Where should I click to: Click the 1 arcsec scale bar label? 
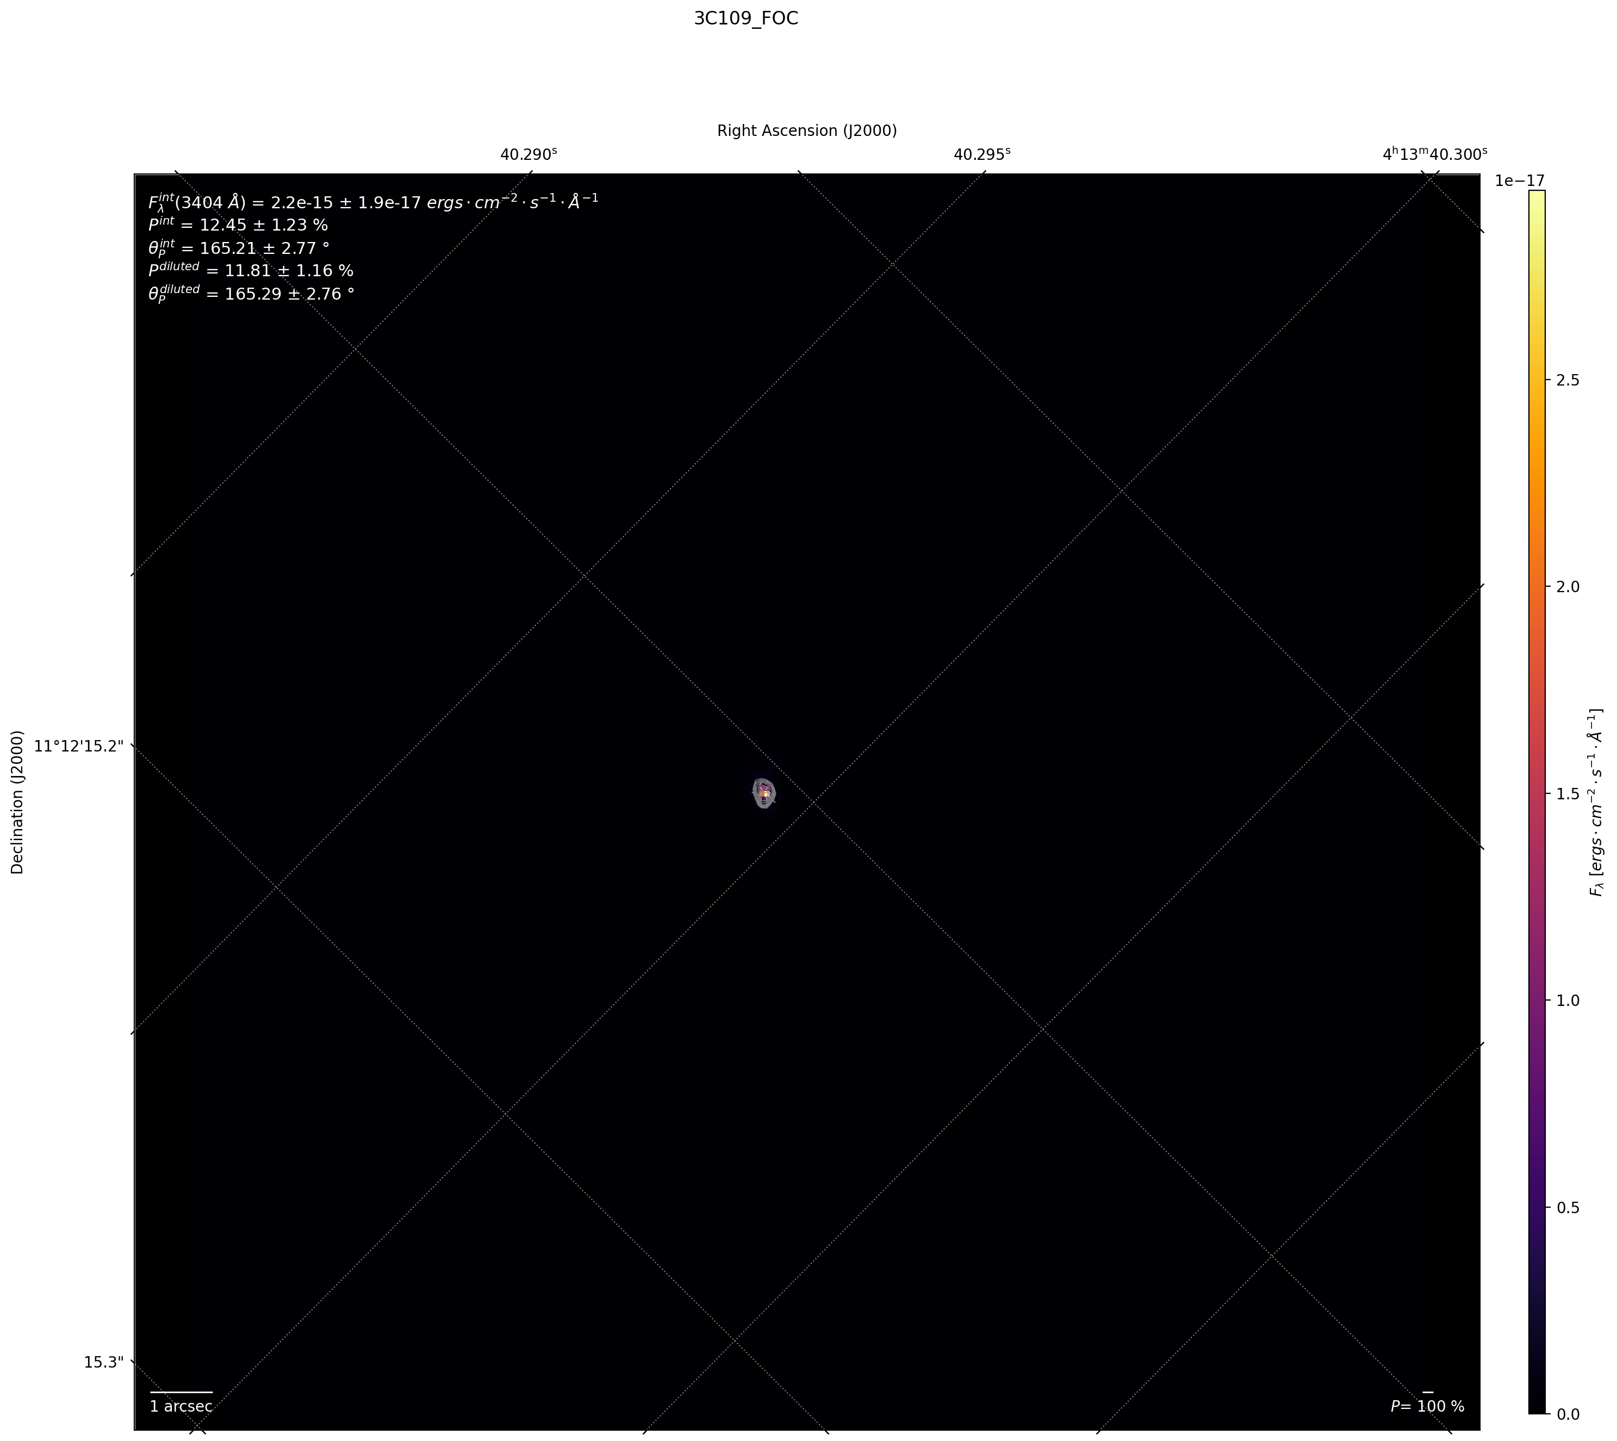pyautogui.click(x=181, y=1406)
